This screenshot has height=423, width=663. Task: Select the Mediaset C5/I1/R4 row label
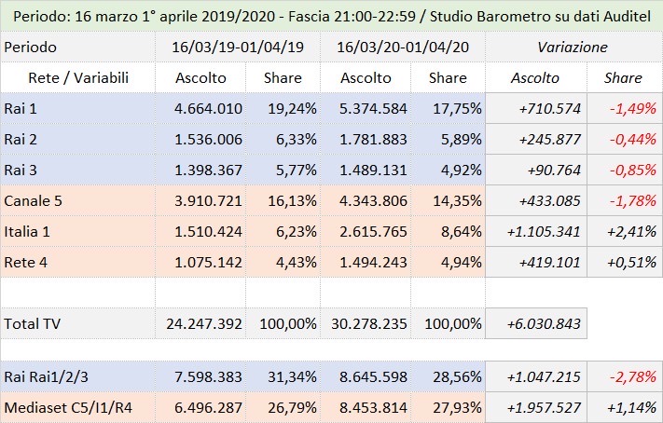pyautogui.click(x=65, y=407)
